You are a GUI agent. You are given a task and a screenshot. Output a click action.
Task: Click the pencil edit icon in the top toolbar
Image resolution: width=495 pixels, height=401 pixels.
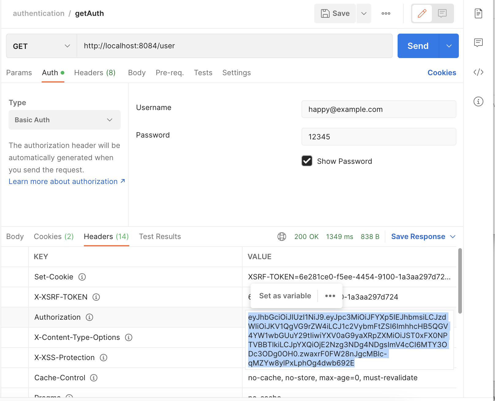[422, 13]
